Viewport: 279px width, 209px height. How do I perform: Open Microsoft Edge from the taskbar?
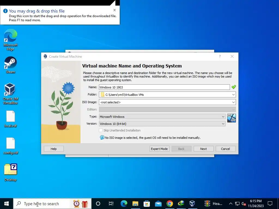pos(124,204)
